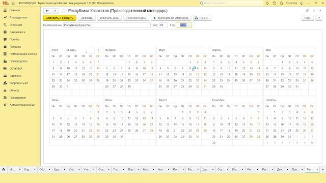Open the home page tab icon
326x183 pixels.
4,169
